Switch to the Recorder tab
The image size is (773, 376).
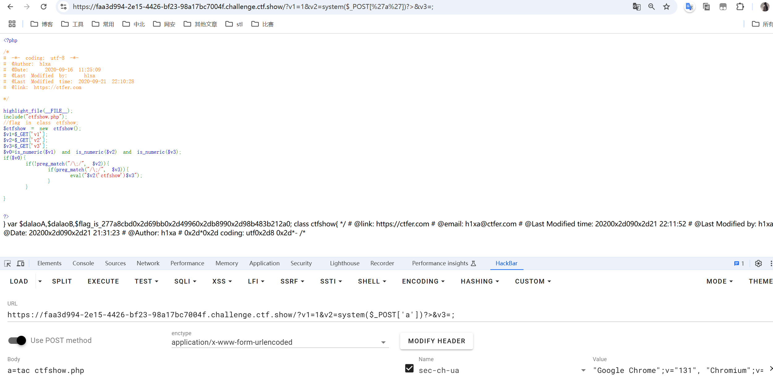tap(382, 263)
